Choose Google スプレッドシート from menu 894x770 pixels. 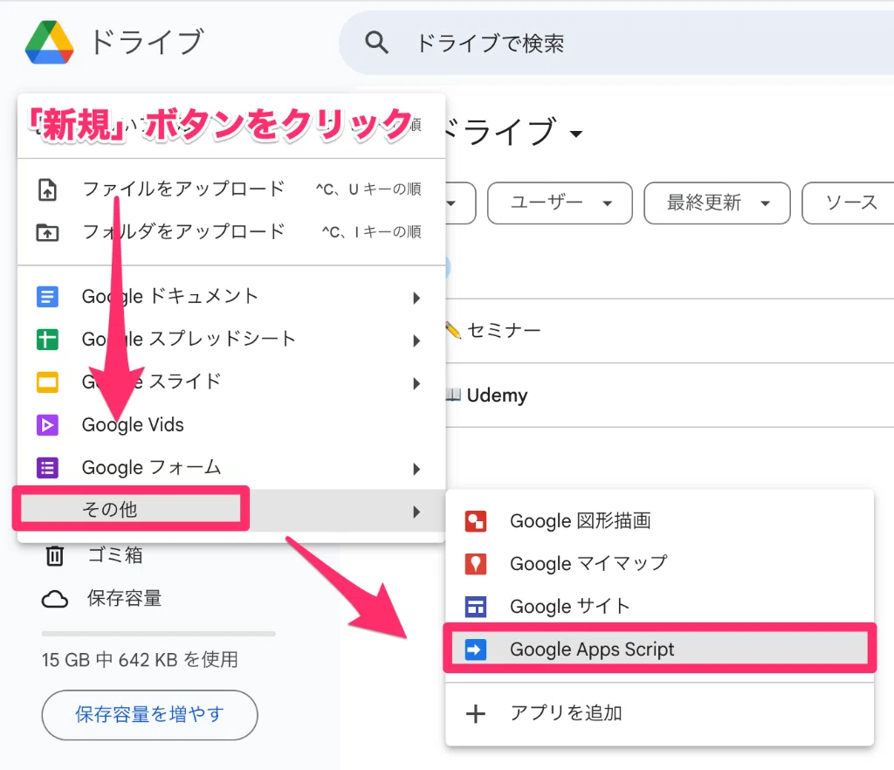[230, 340]
